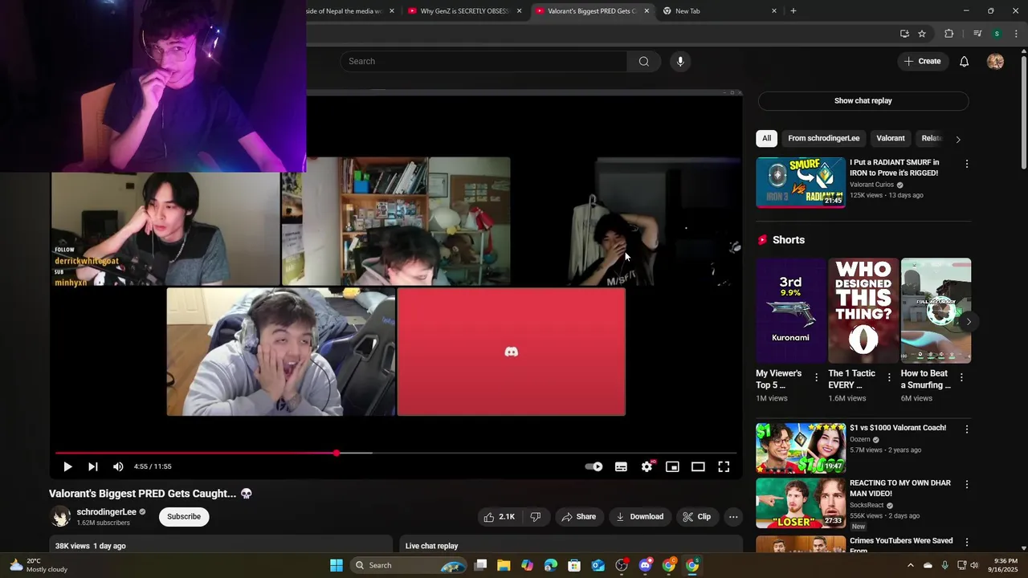
Task: Enable theater mode view
Action: click(698, 466)
